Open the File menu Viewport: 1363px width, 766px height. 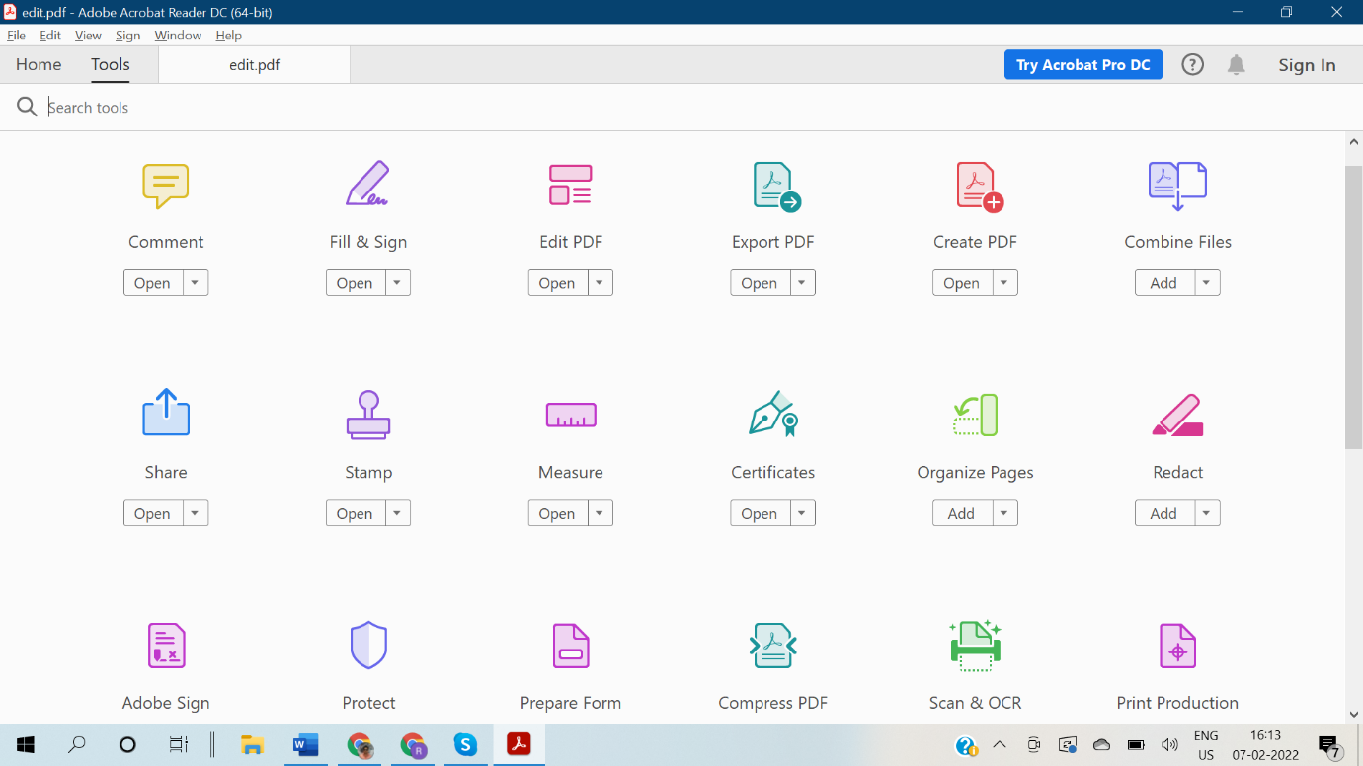[x=17, y=35]
